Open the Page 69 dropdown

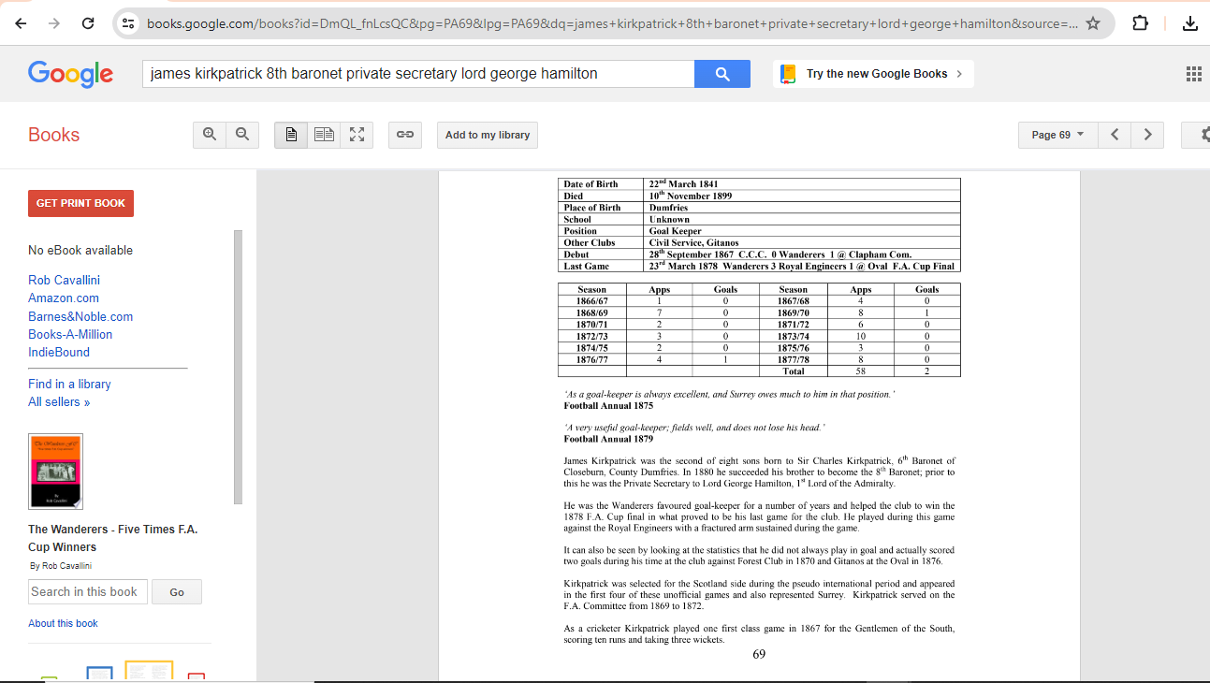pyautogui.click(x=1057, y=135)
